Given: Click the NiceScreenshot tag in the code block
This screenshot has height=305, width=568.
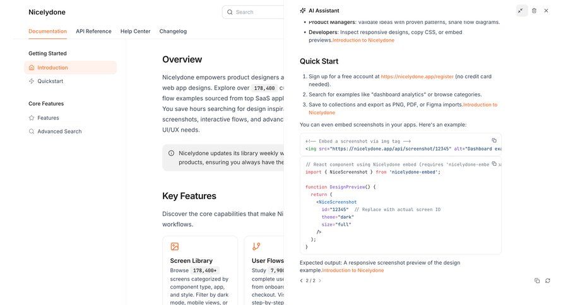Looking at the screenshot, I should (x=338, y=202).
